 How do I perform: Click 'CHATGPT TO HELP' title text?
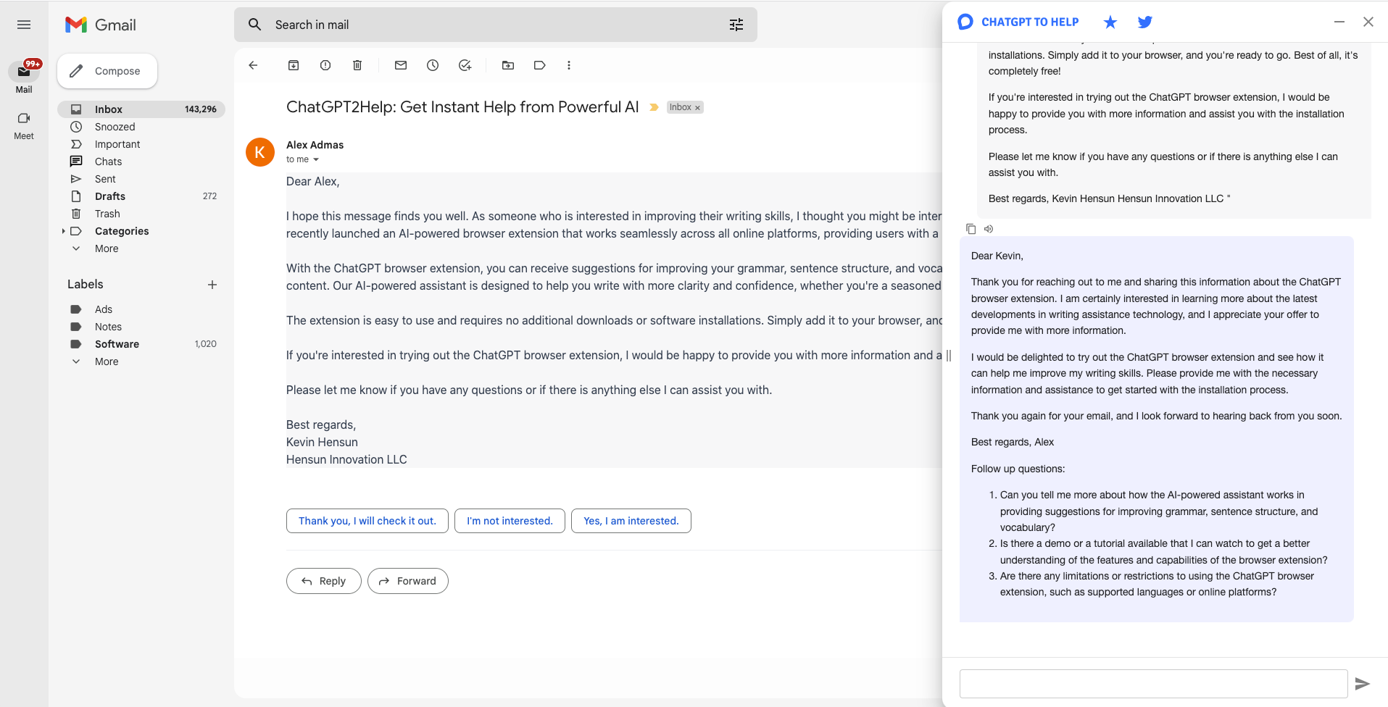point(1030,22)
